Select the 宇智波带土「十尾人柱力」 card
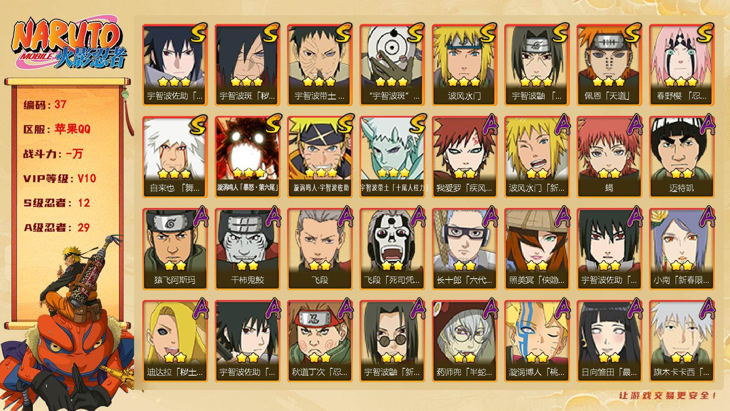This screenshot has width=730, height=411. click(392, 157)
